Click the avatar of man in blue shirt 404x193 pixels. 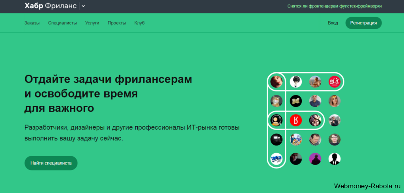315,101
